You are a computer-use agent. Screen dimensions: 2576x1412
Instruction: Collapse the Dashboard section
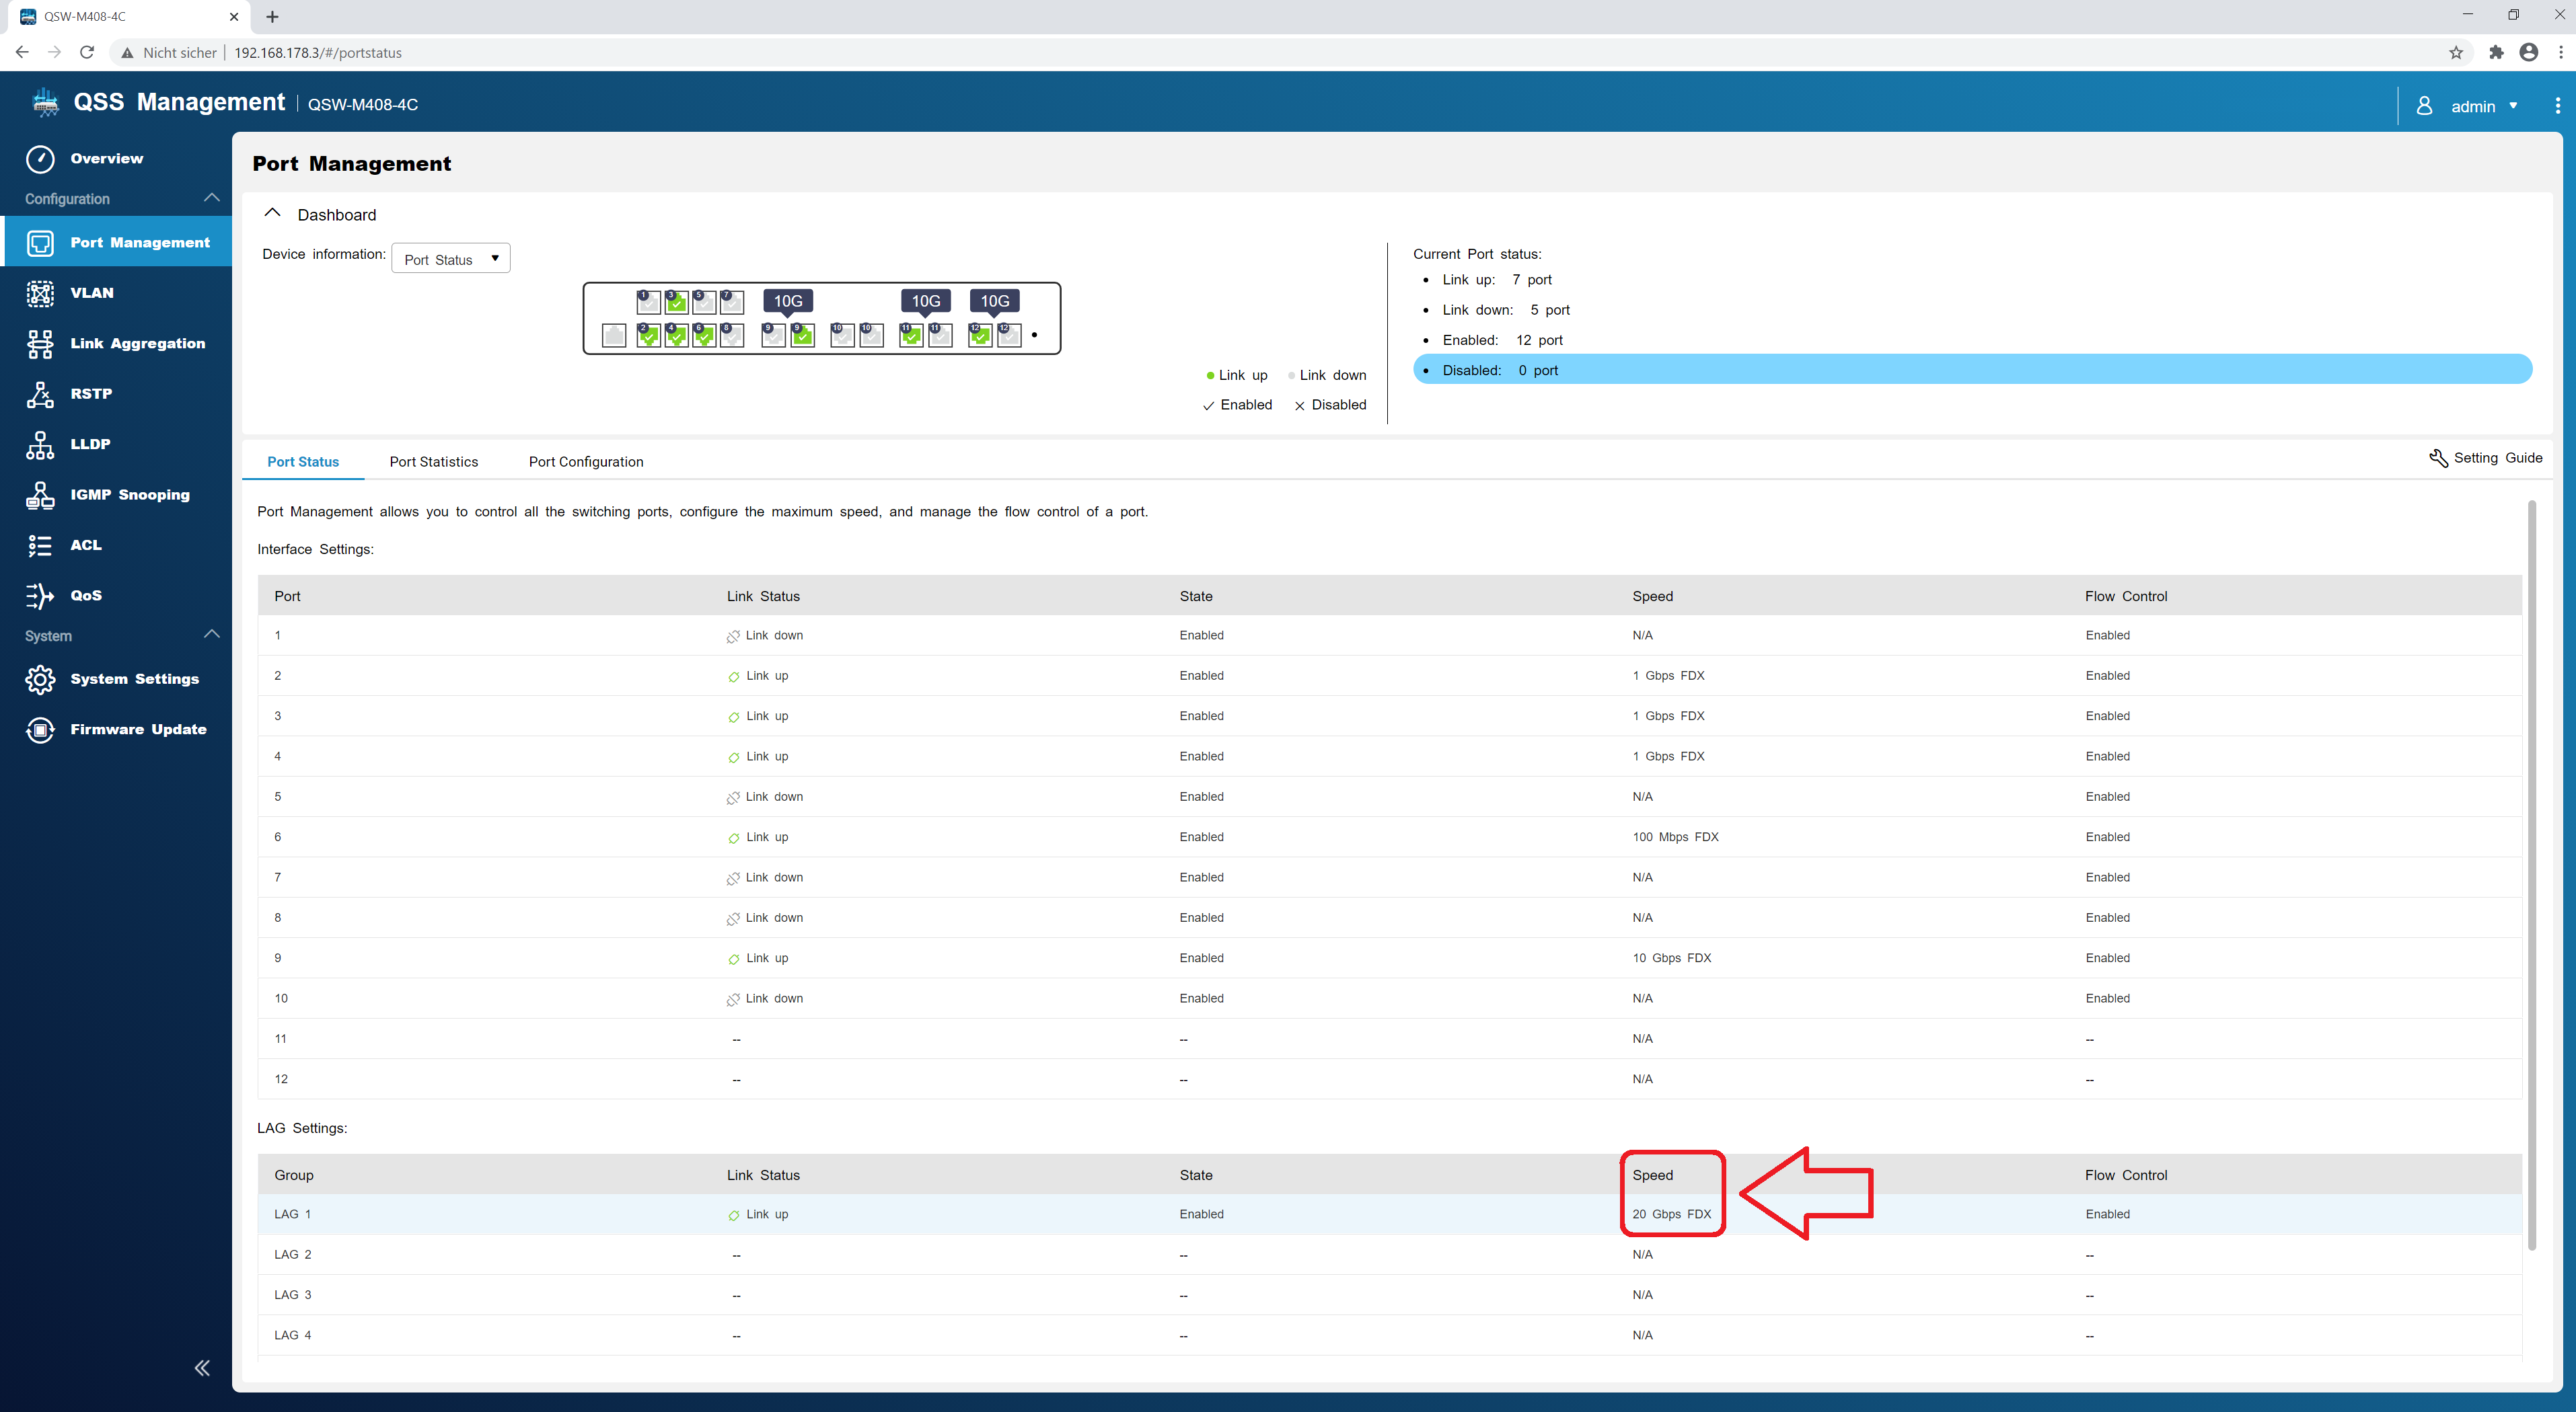[272, 214]
